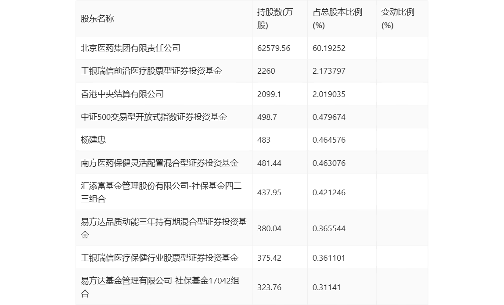Select the ratio value 0.365544

[x=329, y=229]
